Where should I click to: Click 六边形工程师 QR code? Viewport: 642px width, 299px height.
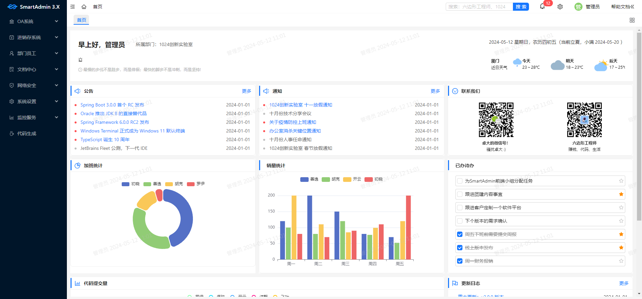click(x=584, y=120)
